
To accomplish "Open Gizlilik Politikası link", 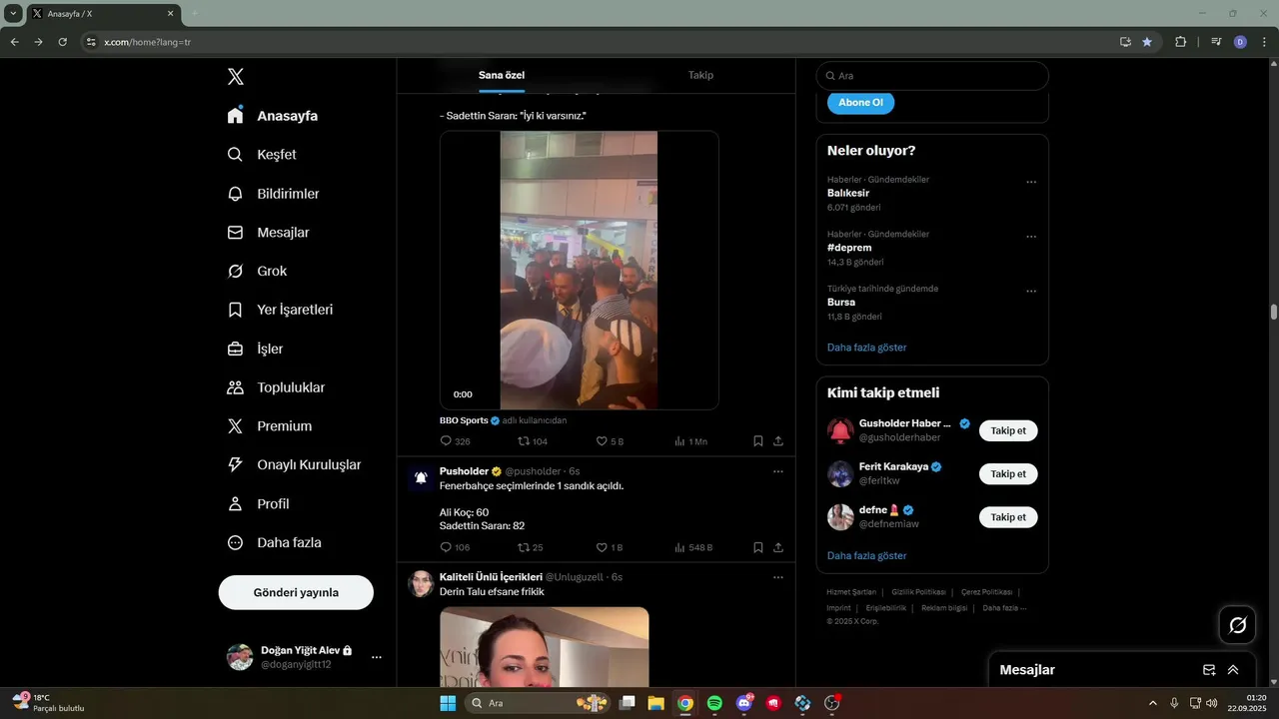I will click(918, 592).
